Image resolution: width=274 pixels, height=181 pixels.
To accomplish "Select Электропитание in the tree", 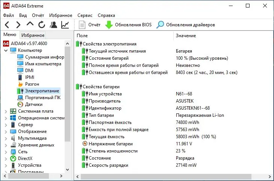I will (x=42, y=91).
